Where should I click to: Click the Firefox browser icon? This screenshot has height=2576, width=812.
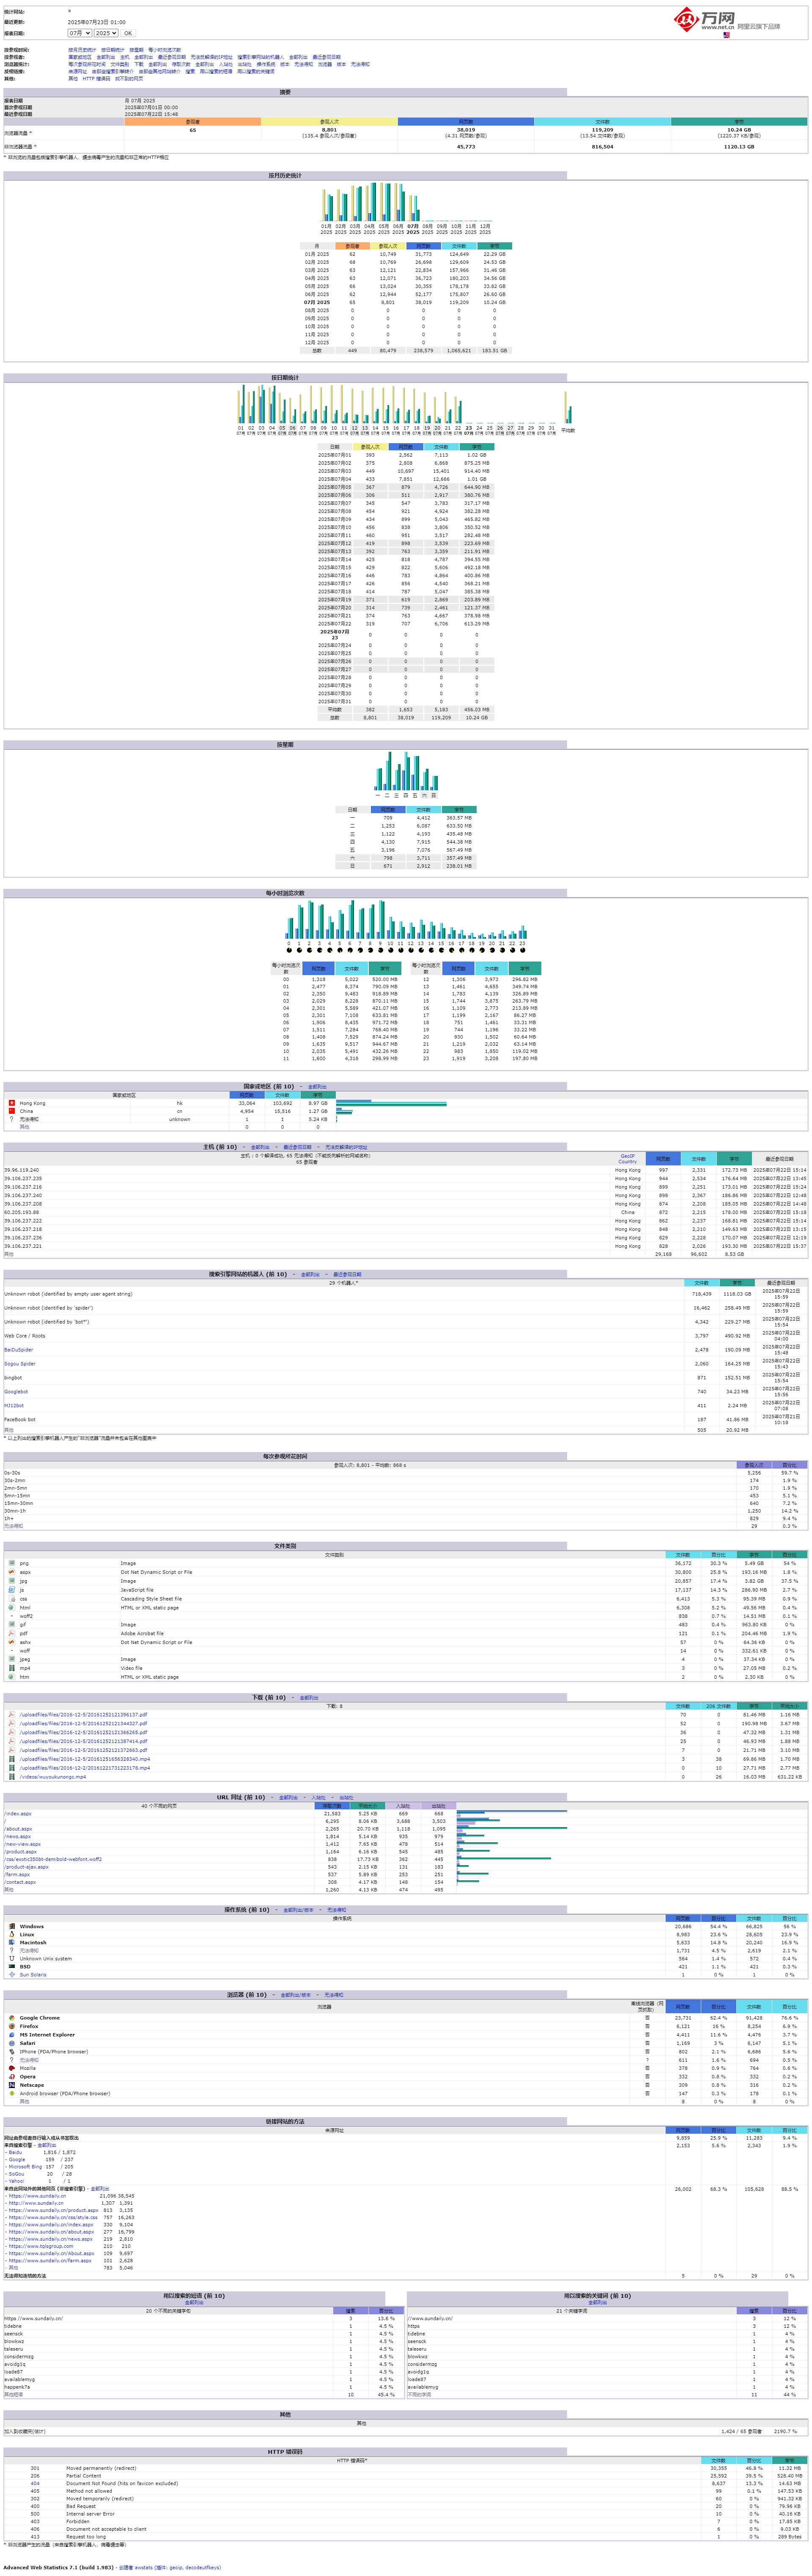pyautogui.click(x=12, y=2026)
